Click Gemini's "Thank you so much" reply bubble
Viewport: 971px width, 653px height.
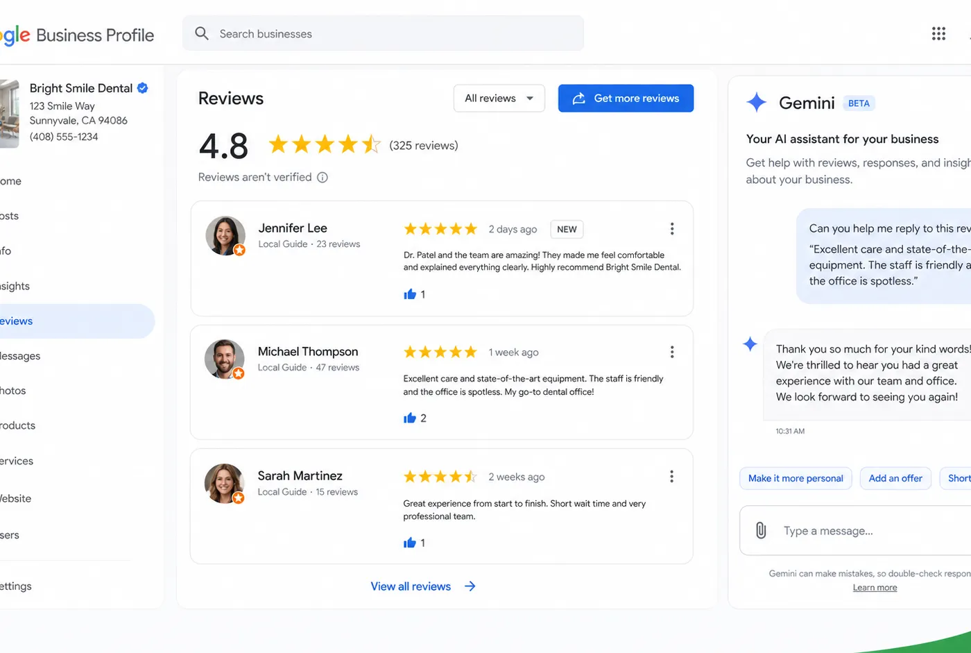tap(867, 375)
